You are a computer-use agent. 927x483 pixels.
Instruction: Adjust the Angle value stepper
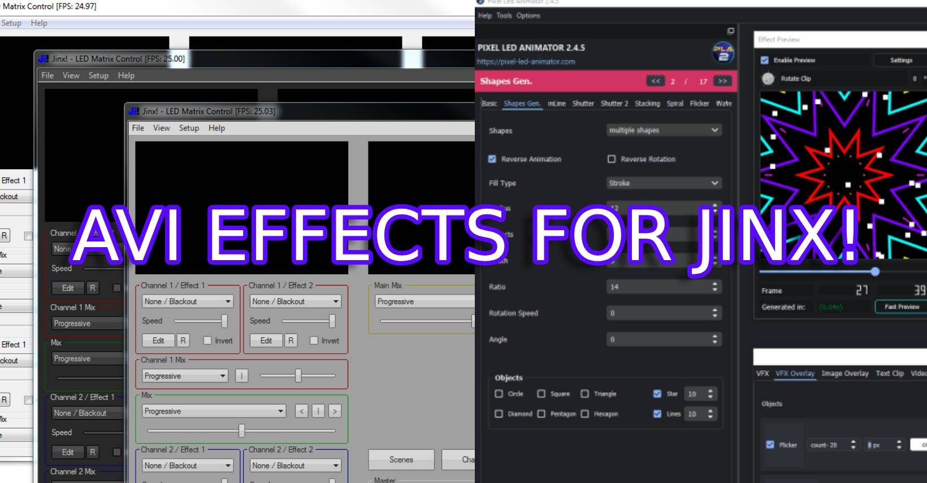(715, 339)
